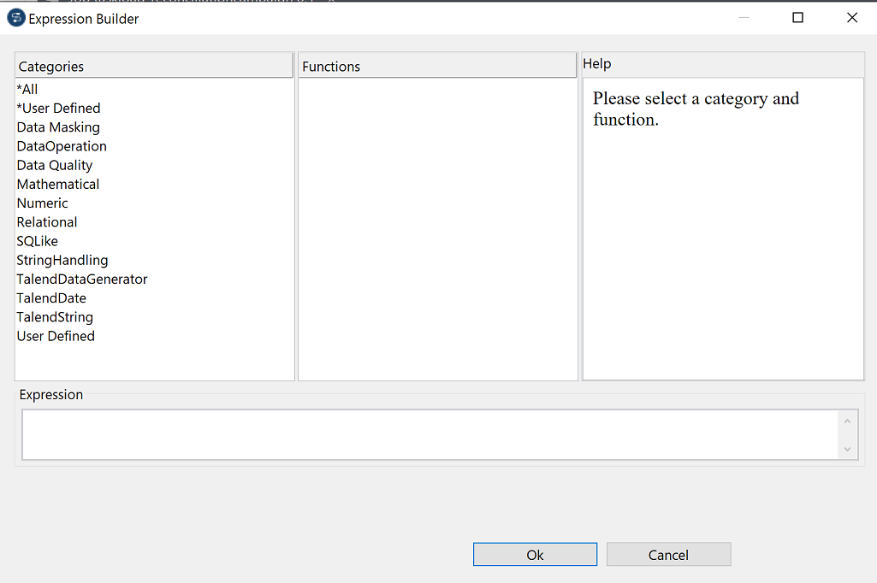Select the Relational category
This screenshot has width=877, height=583.
coord(47,221)
